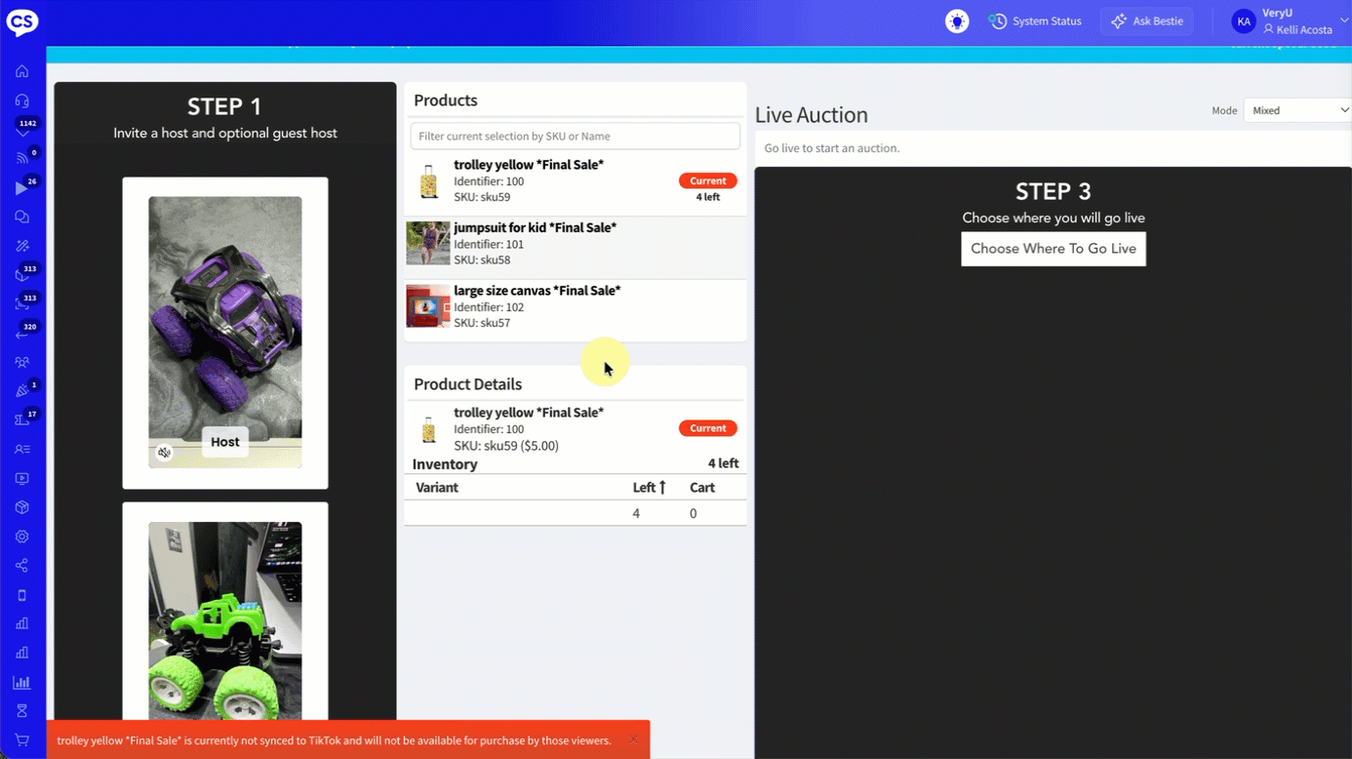
Task: Click the "SKU: sku58" text
Action: [x=482, y=260]
